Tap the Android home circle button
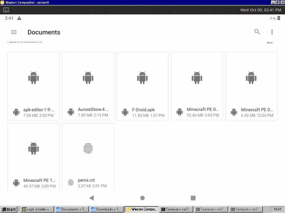The height and width of the screenshot is (213, 285). (142, 198)
